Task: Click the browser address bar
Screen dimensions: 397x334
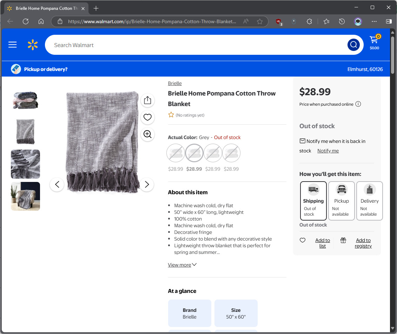Action: point(152,21)
